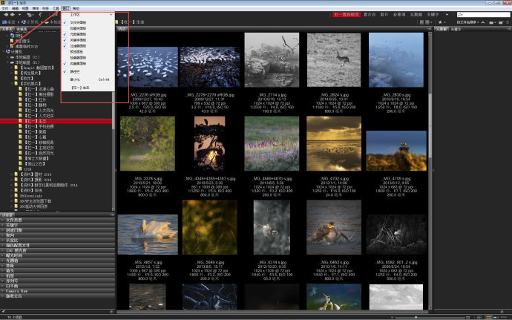
Task: Open the recent folders dropdown arrow in toolbar
Action: click(x=19, y=15)
